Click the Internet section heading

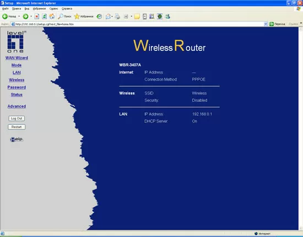pos(126,72)
